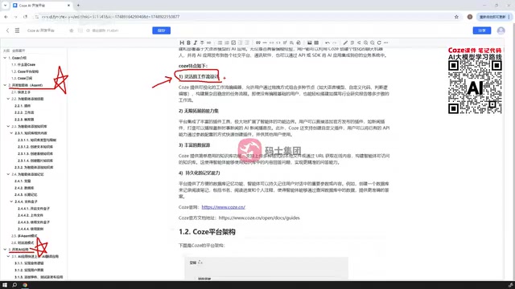Viewport: 515px width, 289px height.
Task: Jump to outline item 2.4.2. 数据库
Action: click(x=24, y=188)
